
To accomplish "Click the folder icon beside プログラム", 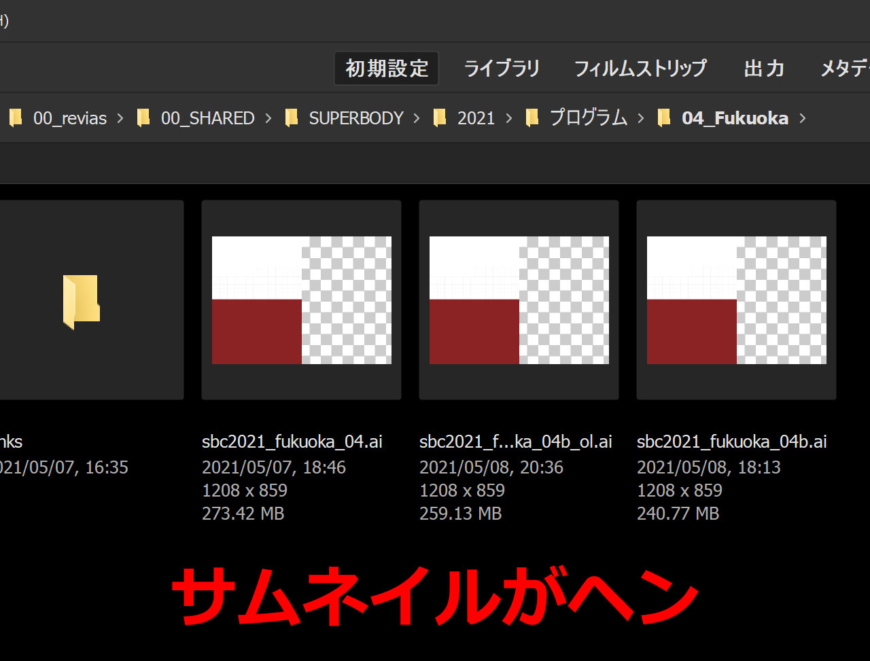I will (532, 118).
